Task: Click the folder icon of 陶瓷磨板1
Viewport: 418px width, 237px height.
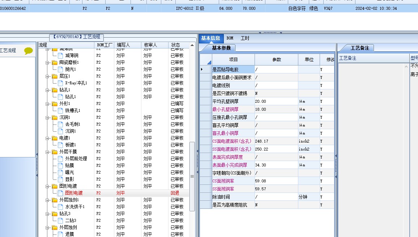Action: 55,63
